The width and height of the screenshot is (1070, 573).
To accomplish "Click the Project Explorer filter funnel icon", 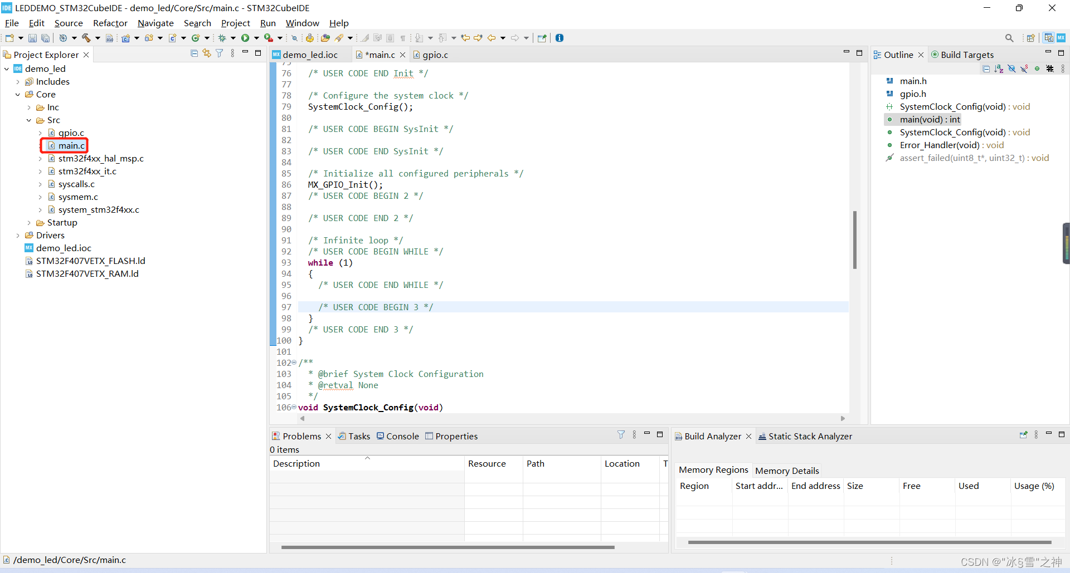I will [x=220, y=53].
